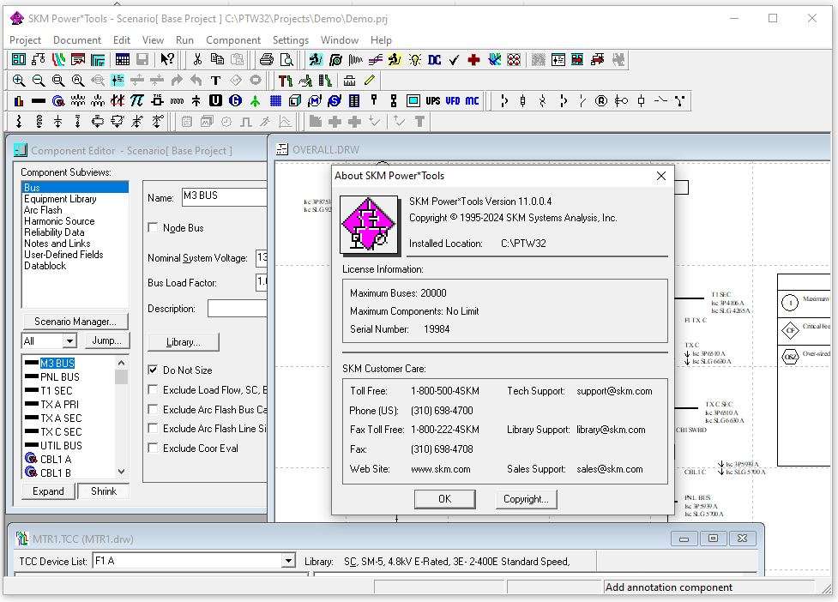
Task: Click the yellow pencil annotation icon
Action: coord(370,80)
